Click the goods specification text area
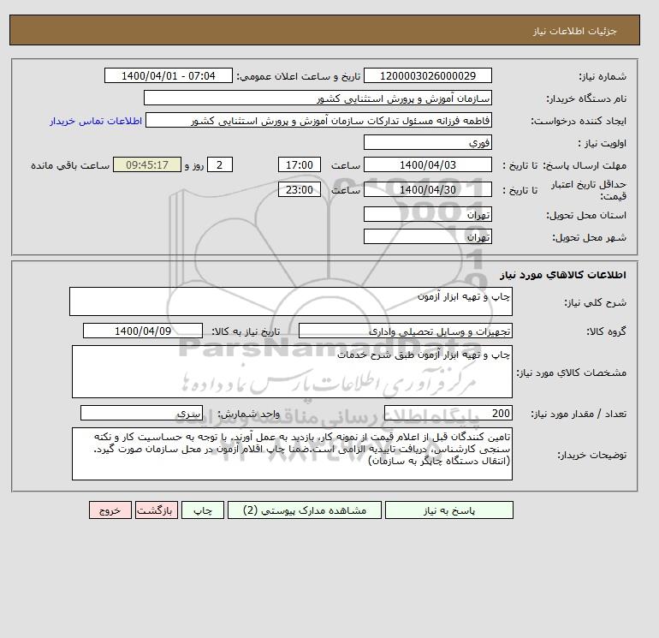The width and height of the screenshot is (659, 638). 292,372
